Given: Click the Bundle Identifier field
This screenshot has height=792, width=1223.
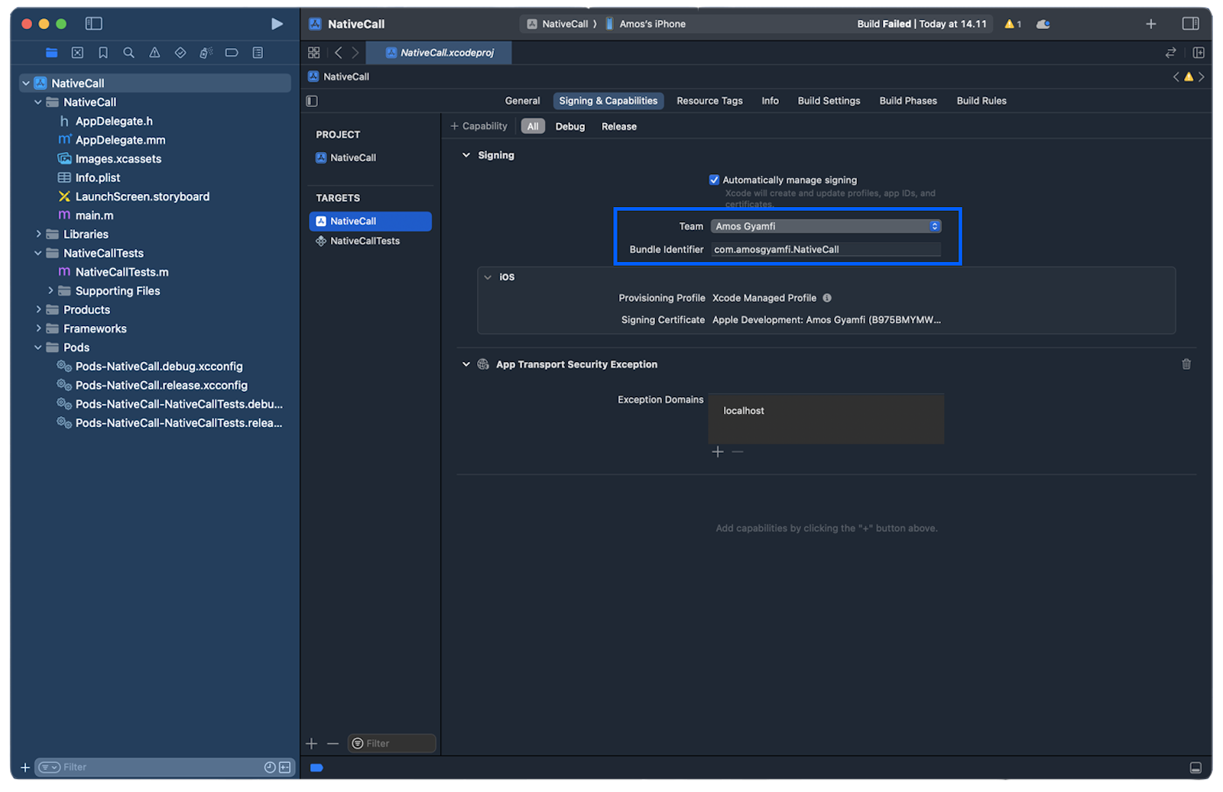Looking at the screenshot, I should 826,249.
